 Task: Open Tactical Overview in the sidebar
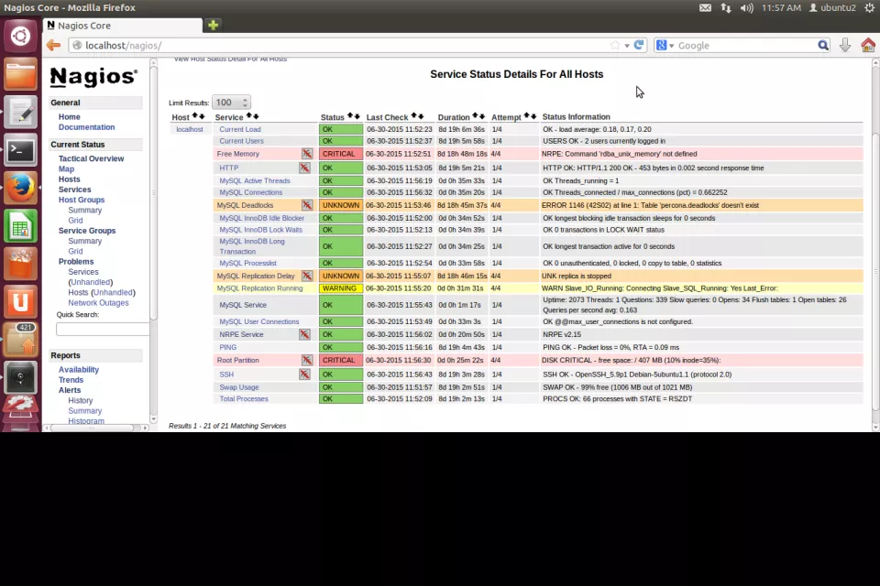coord(91,158)
